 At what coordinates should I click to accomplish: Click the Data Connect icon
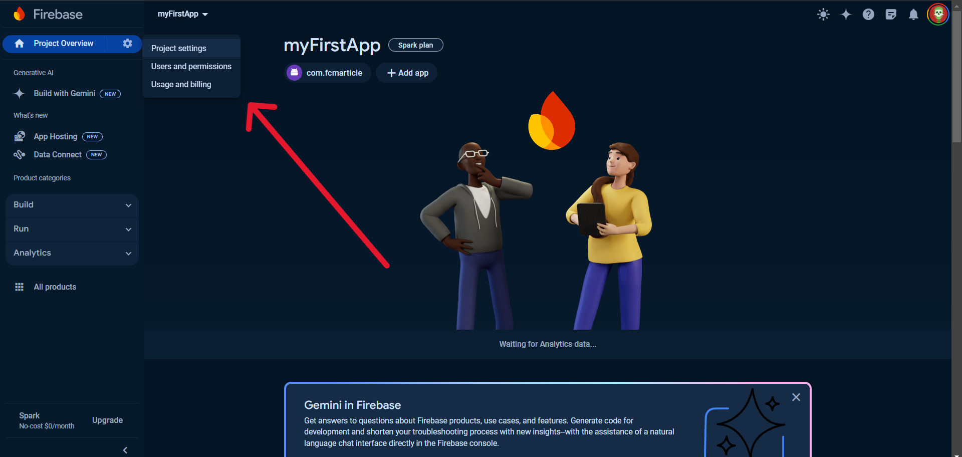click(x=20, y=154)
